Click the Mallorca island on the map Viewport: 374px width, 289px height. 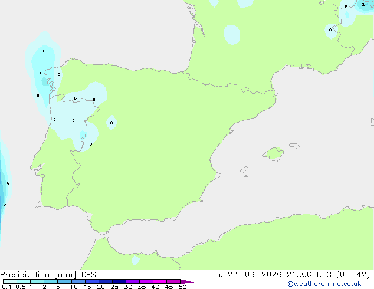(x=273, y=154)
